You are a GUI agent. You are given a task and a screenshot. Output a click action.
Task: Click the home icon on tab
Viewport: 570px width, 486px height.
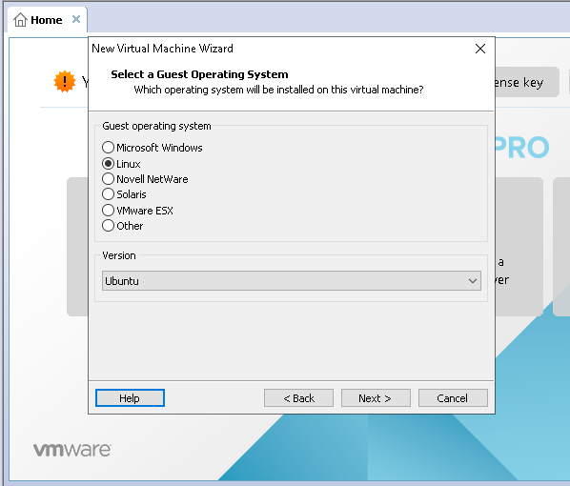click(20, 20)
